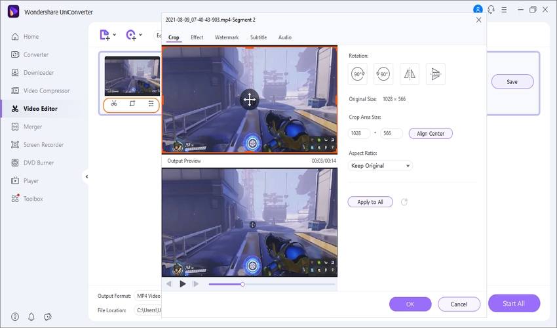Click the Save button

[512, 82]
